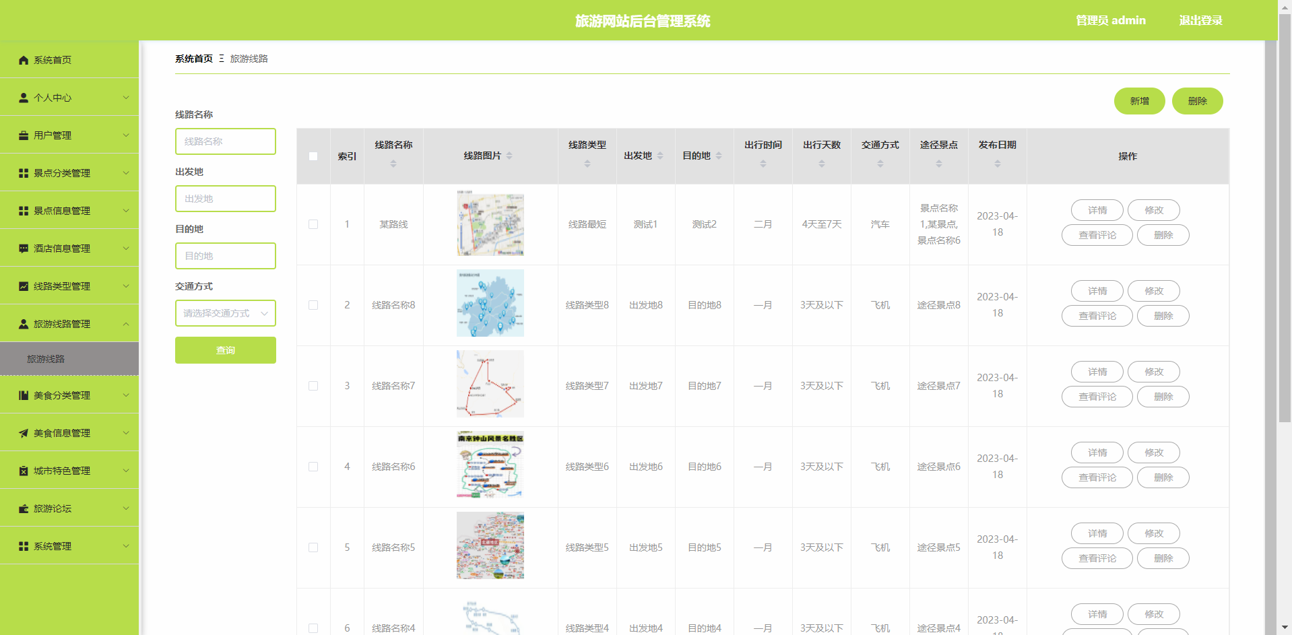
Task: Sort by 出发地 column arrows
Action: [660, 156]
